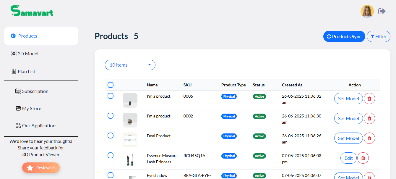Click Set Model for SKU 0006
This screenshot has height=179, width=396.
[x=348, y=99]
